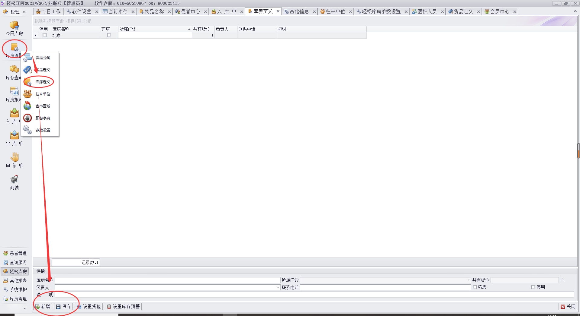This screenshot has width=580, height=316.
Task: Close the 货品定义 tab
Action: (x=478, y=11)
